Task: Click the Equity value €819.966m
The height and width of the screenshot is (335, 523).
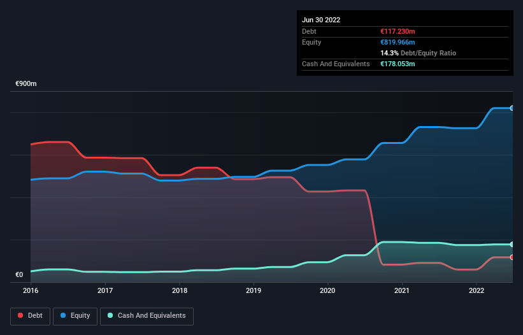Action: [398, 42]
